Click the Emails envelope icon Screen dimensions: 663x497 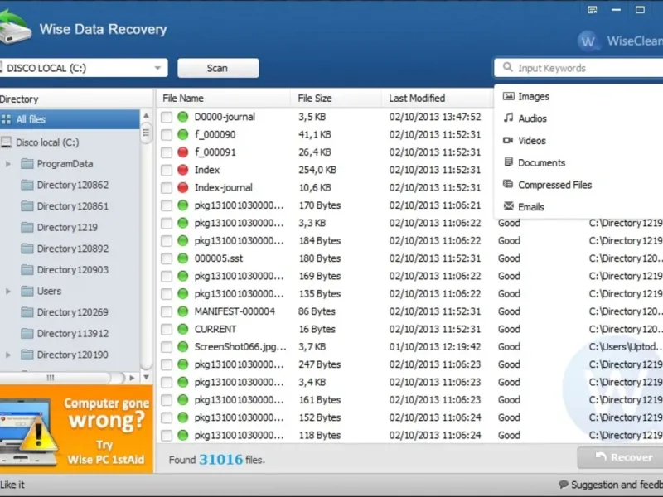click(508, 206)
